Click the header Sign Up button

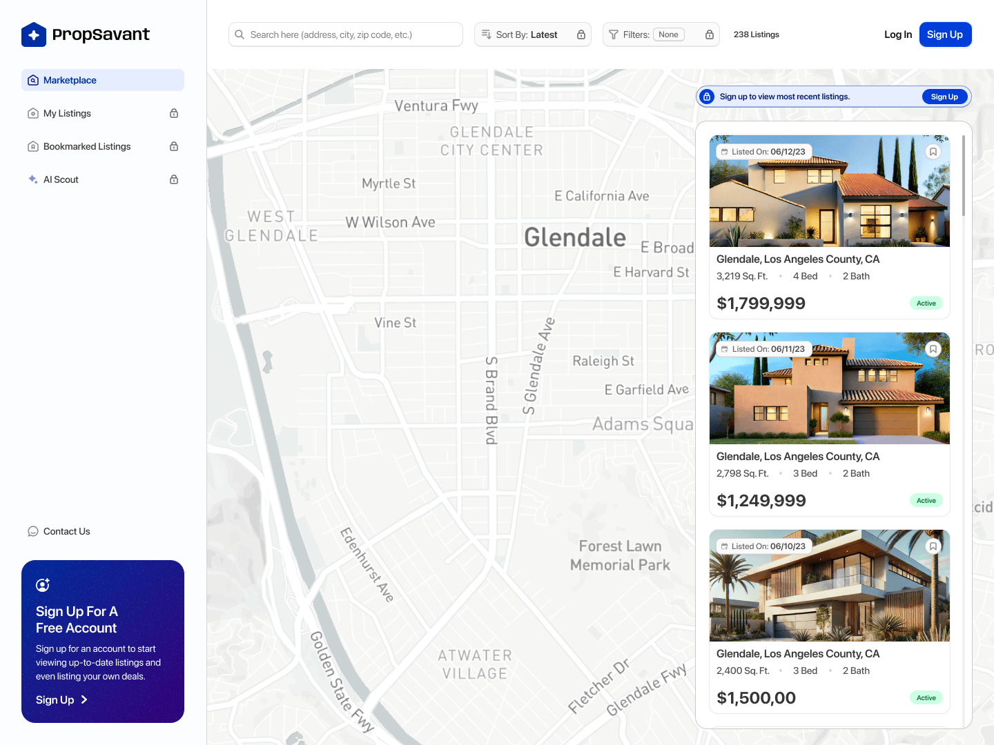(x=945, y=34)
